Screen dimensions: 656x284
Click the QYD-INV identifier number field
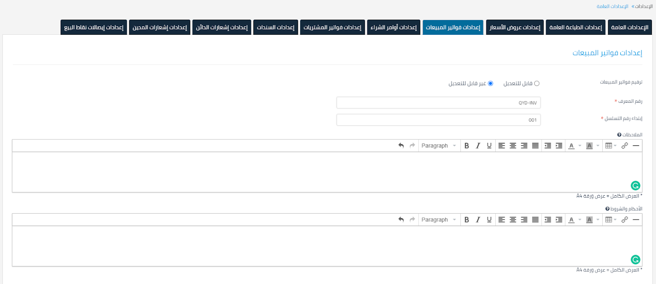[438, 103]
